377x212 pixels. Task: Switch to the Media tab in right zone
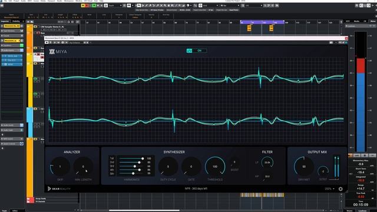pyautogui.click(x=356, y=21)
